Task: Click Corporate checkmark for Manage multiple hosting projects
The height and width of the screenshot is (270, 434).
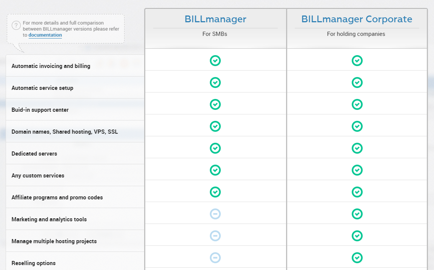Action: 357,236
